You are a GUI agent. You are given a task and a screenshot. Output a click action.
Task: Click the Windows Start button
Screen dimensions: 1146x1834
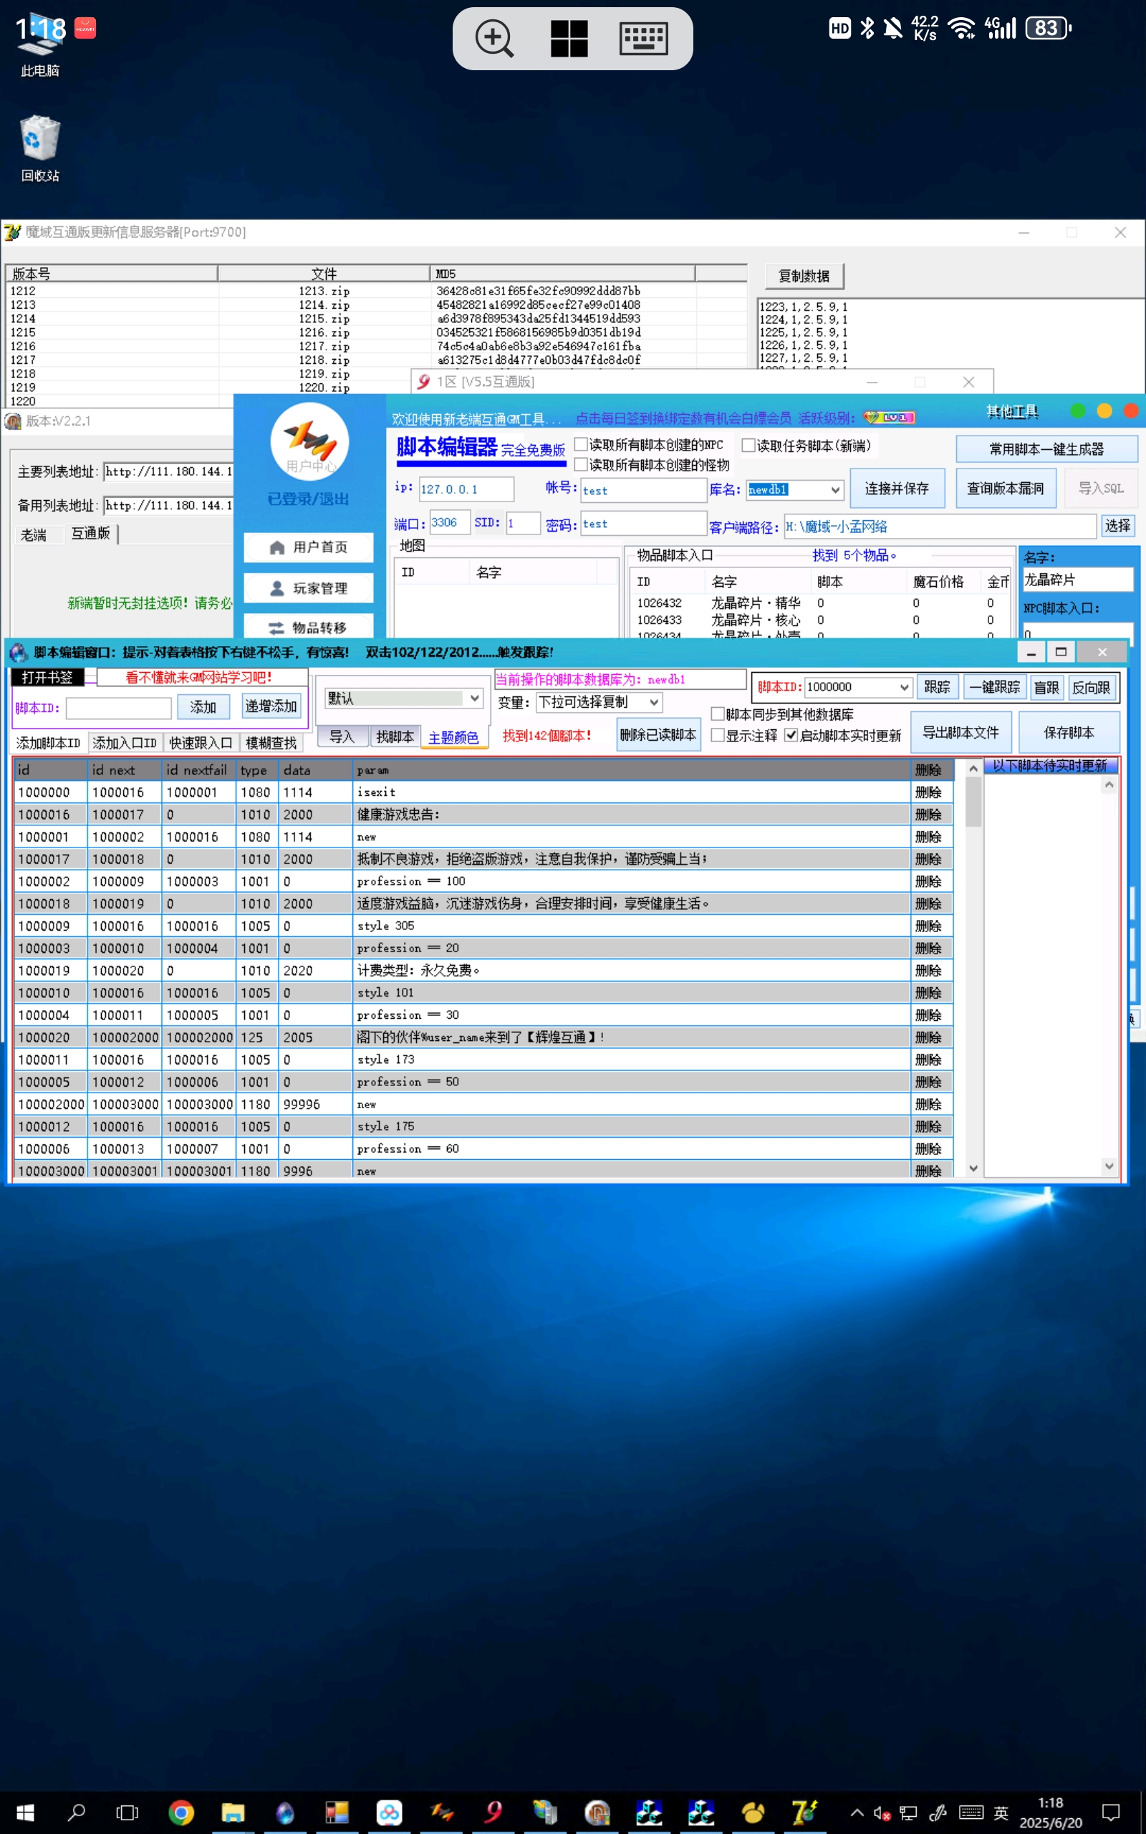click(x=25, y=1812)
